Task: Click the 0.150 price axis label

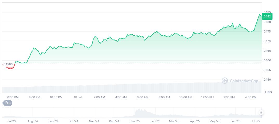Action: [x=267, y=80]
